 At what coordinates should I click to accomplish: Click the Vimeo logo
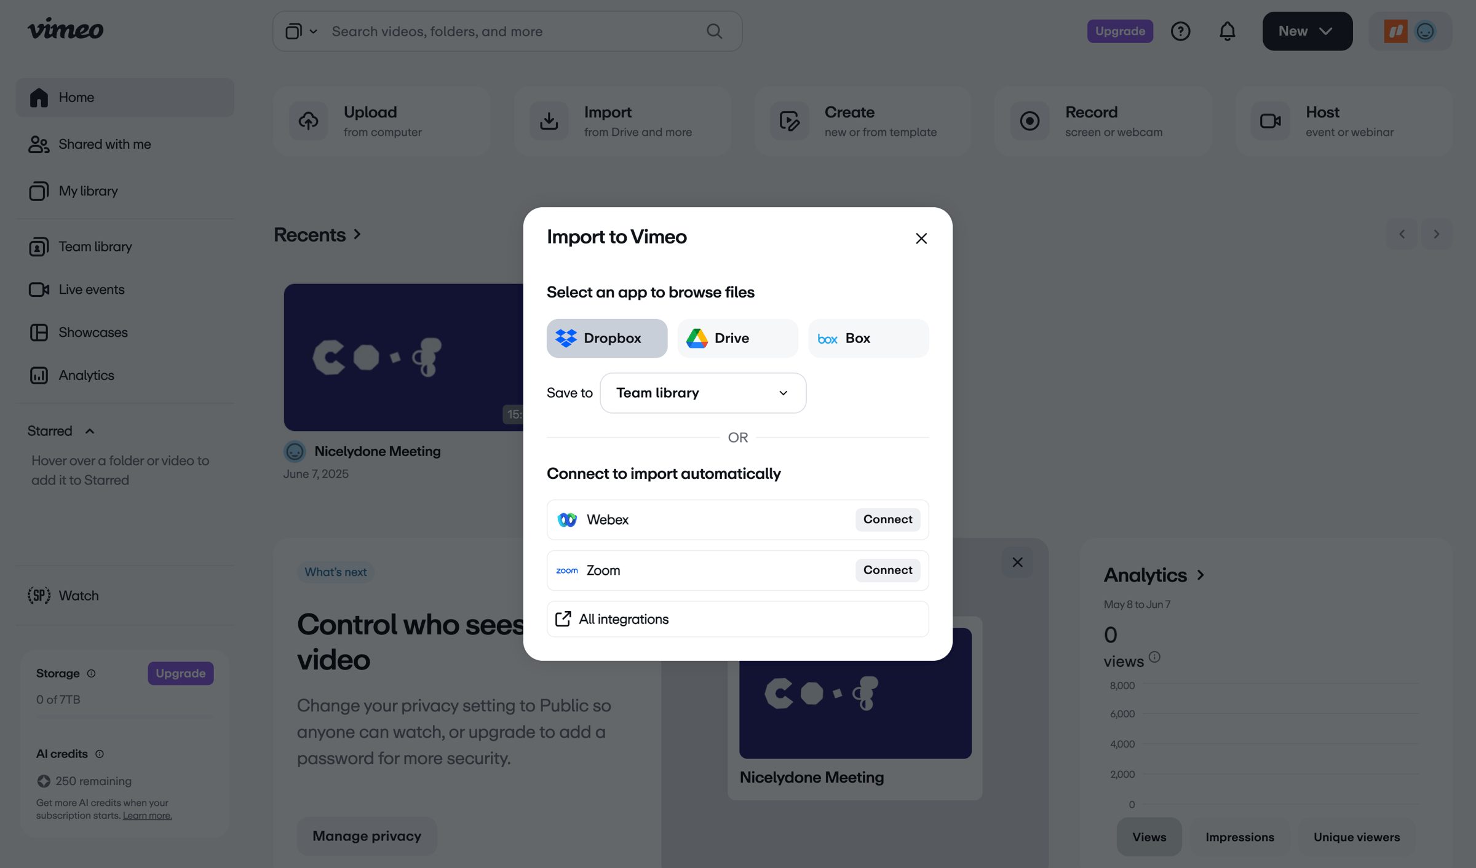click(x=65, y=30)
